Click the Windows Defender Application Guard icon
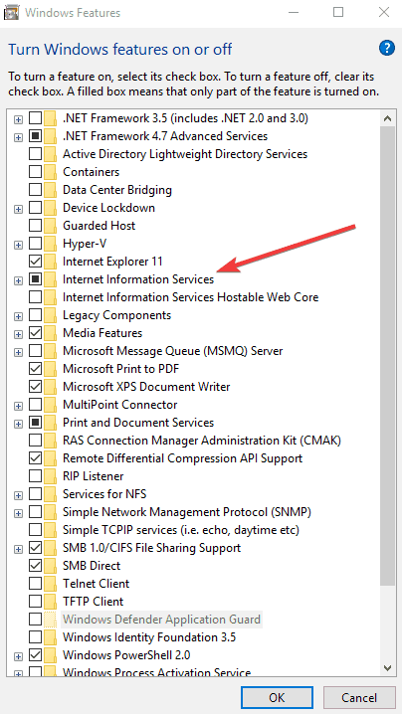The height and width of the screenshot is (714, 402). pos(50,620)
